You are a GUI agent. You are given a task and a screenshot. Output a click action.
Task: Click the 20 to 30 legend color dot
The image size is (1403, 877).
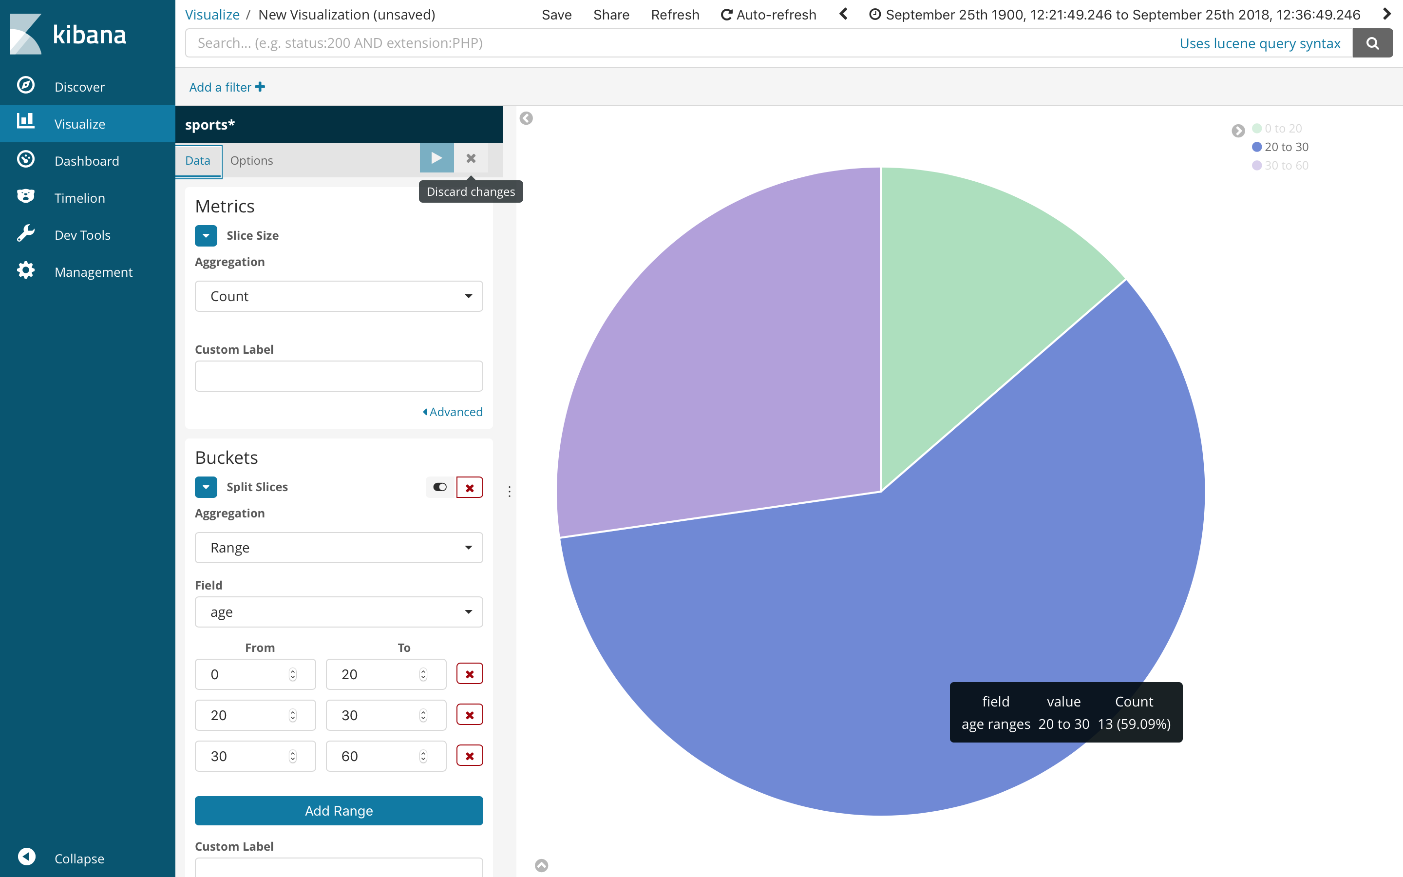[x=1256, y=147]
